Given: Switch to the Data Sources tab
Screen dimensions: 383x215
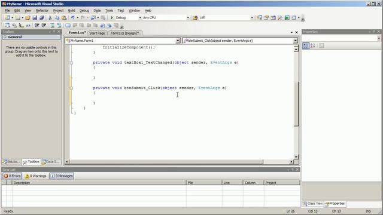Looking at the screenshot, I should coord(50,162).
